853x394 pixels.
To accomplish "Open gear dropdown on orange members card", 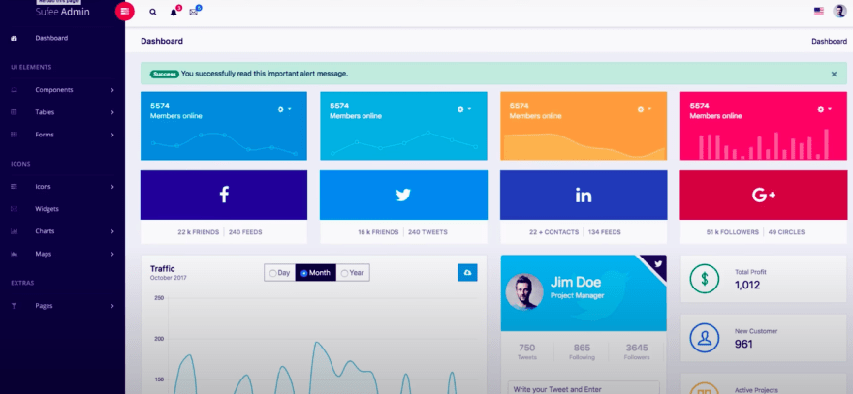I will pos(644,109).
